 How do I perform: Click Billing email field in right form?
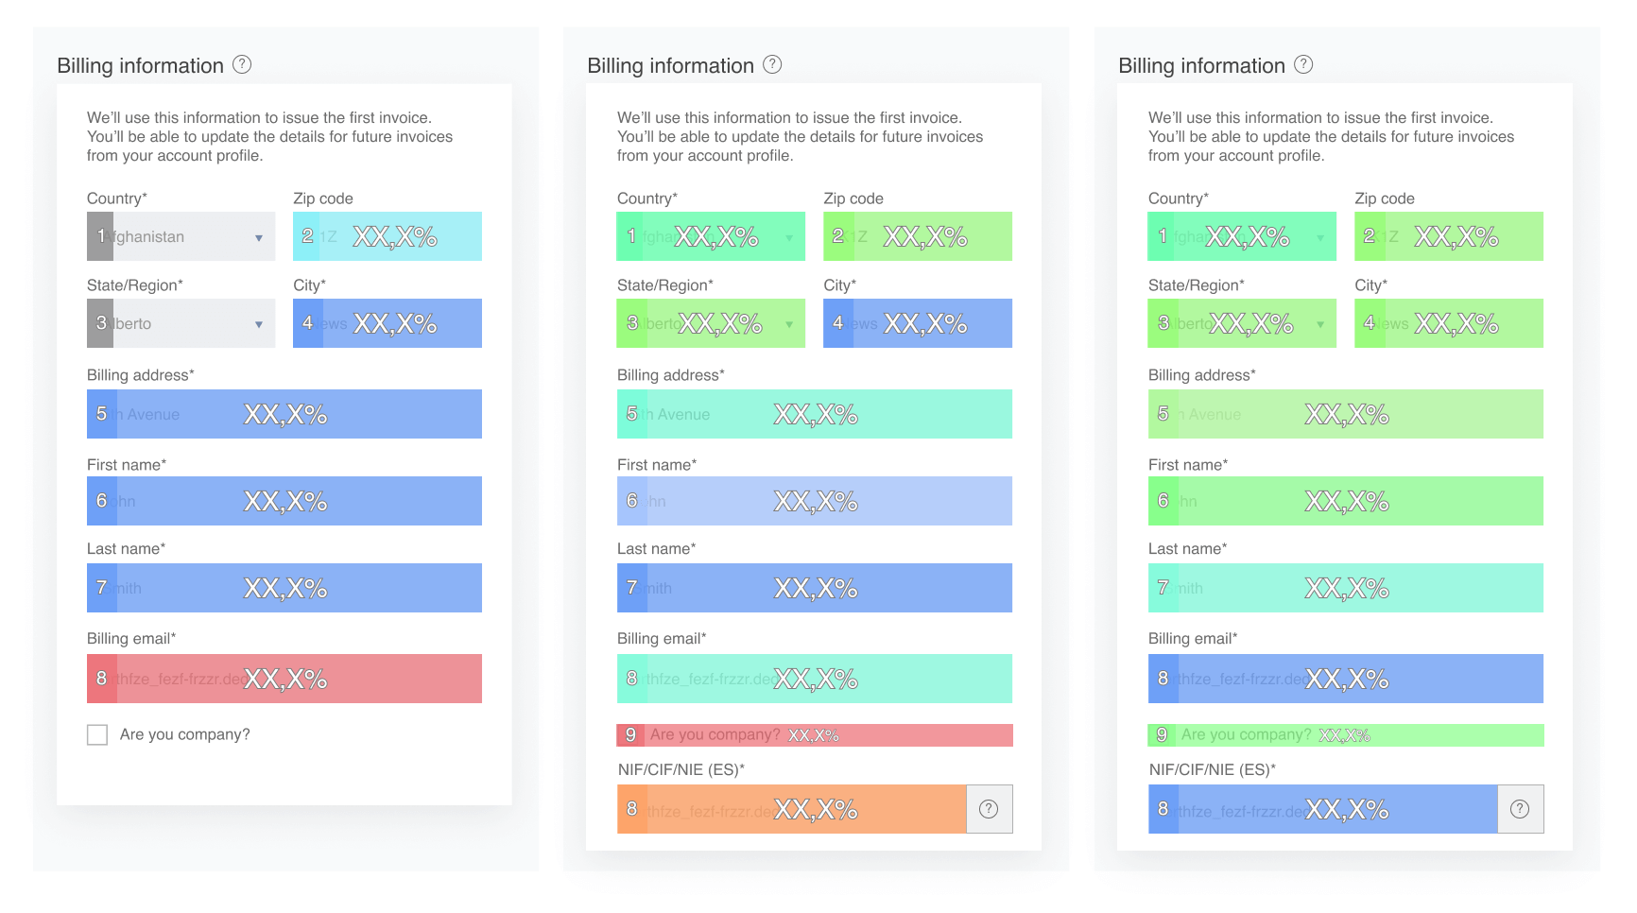click(1345, 679)
